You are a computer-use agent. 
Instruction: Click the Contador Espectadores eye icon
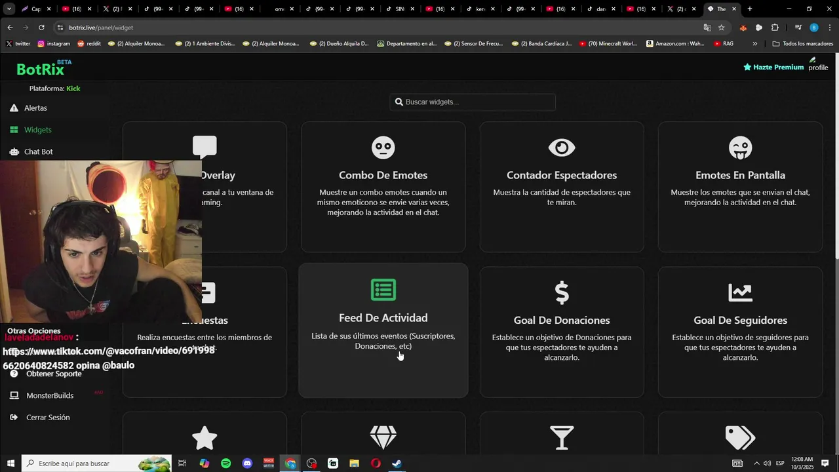[562, 147]
